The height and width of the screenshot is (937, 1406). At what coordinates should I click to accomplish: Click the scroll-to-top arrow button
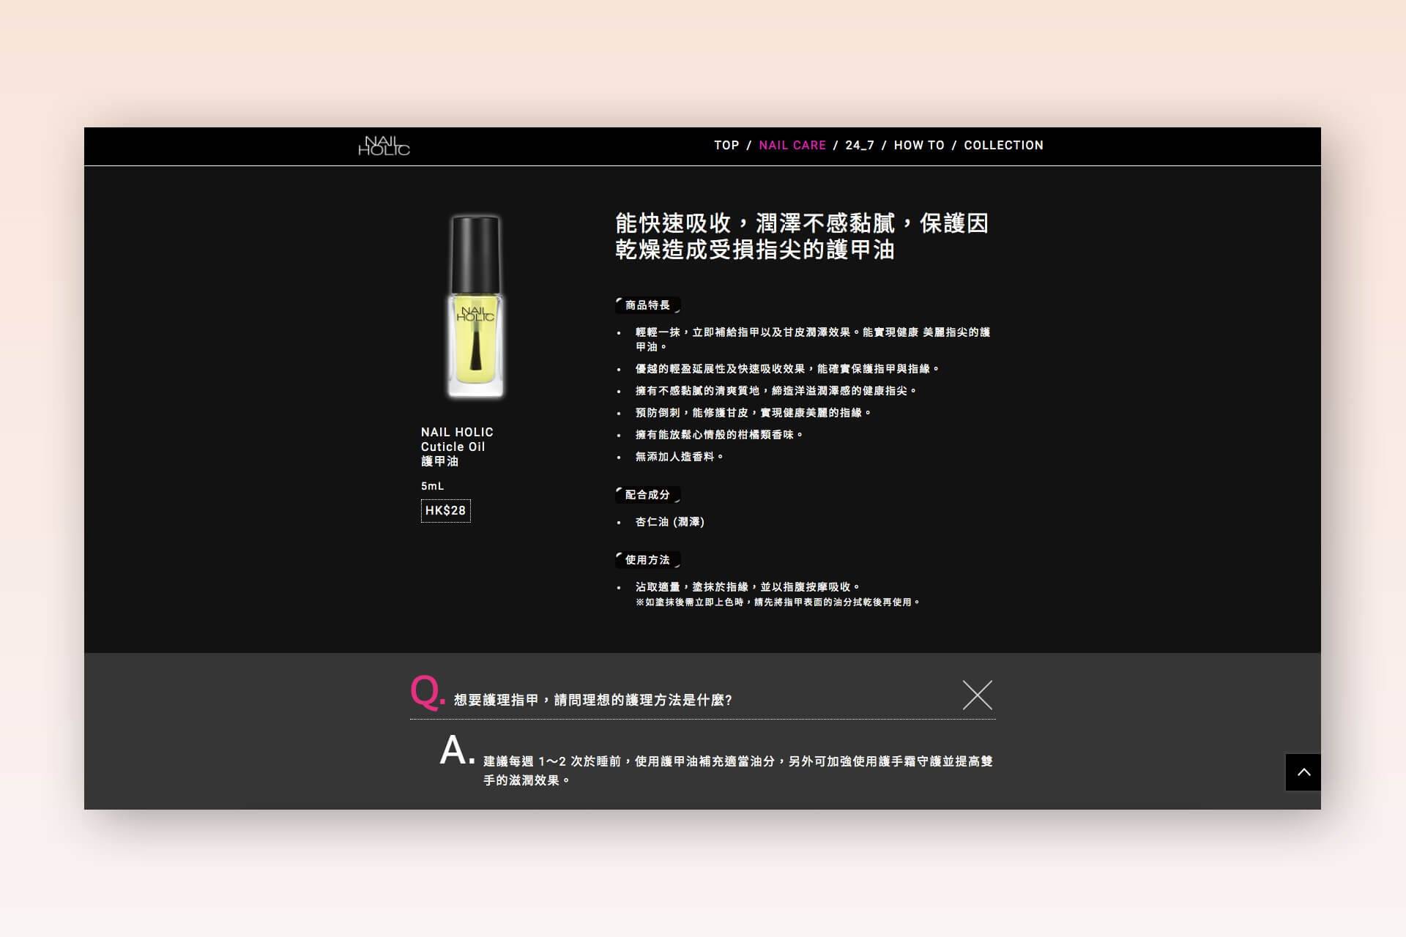coord(1303,772)
